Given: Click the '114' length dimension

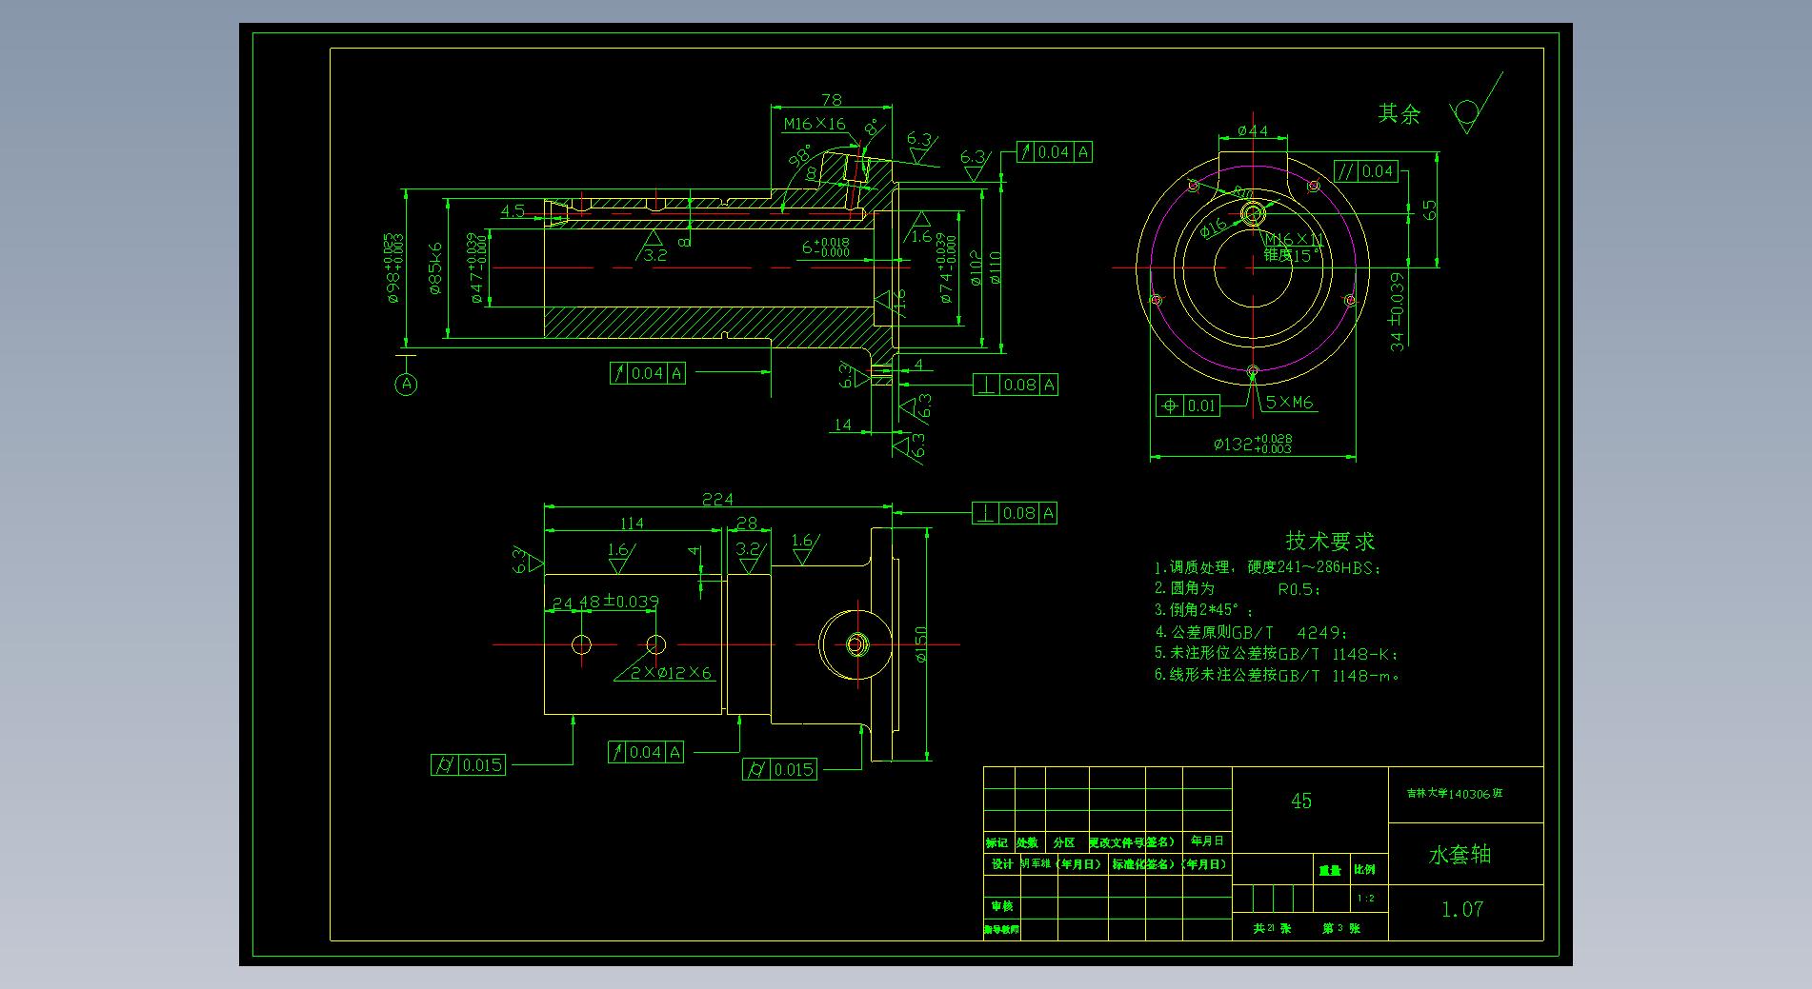Looking at the screenshot, I should coord(632,523).
